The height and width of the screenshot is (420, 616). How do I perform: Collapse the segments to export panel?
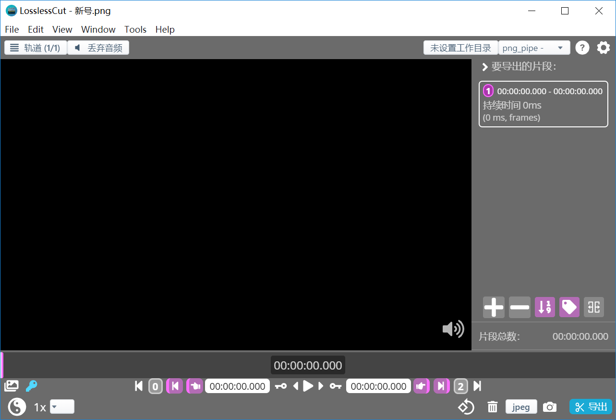tap(485, 67)
